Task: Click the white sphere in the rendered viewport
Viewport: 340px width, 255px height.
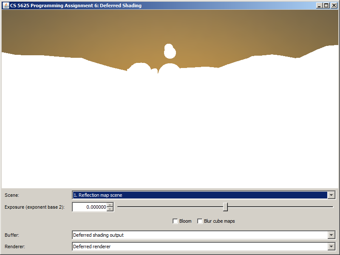Action: 170,52
